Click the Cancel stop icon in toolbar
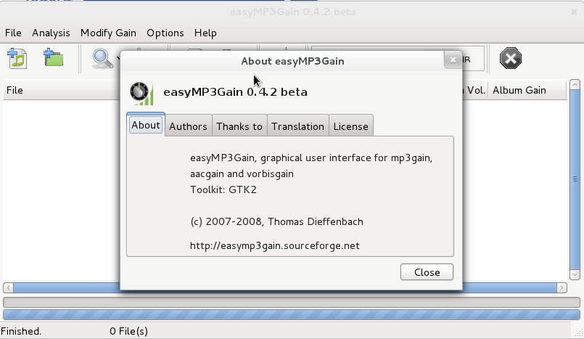This screenshot has height=339, width=584. pos(510,58)
